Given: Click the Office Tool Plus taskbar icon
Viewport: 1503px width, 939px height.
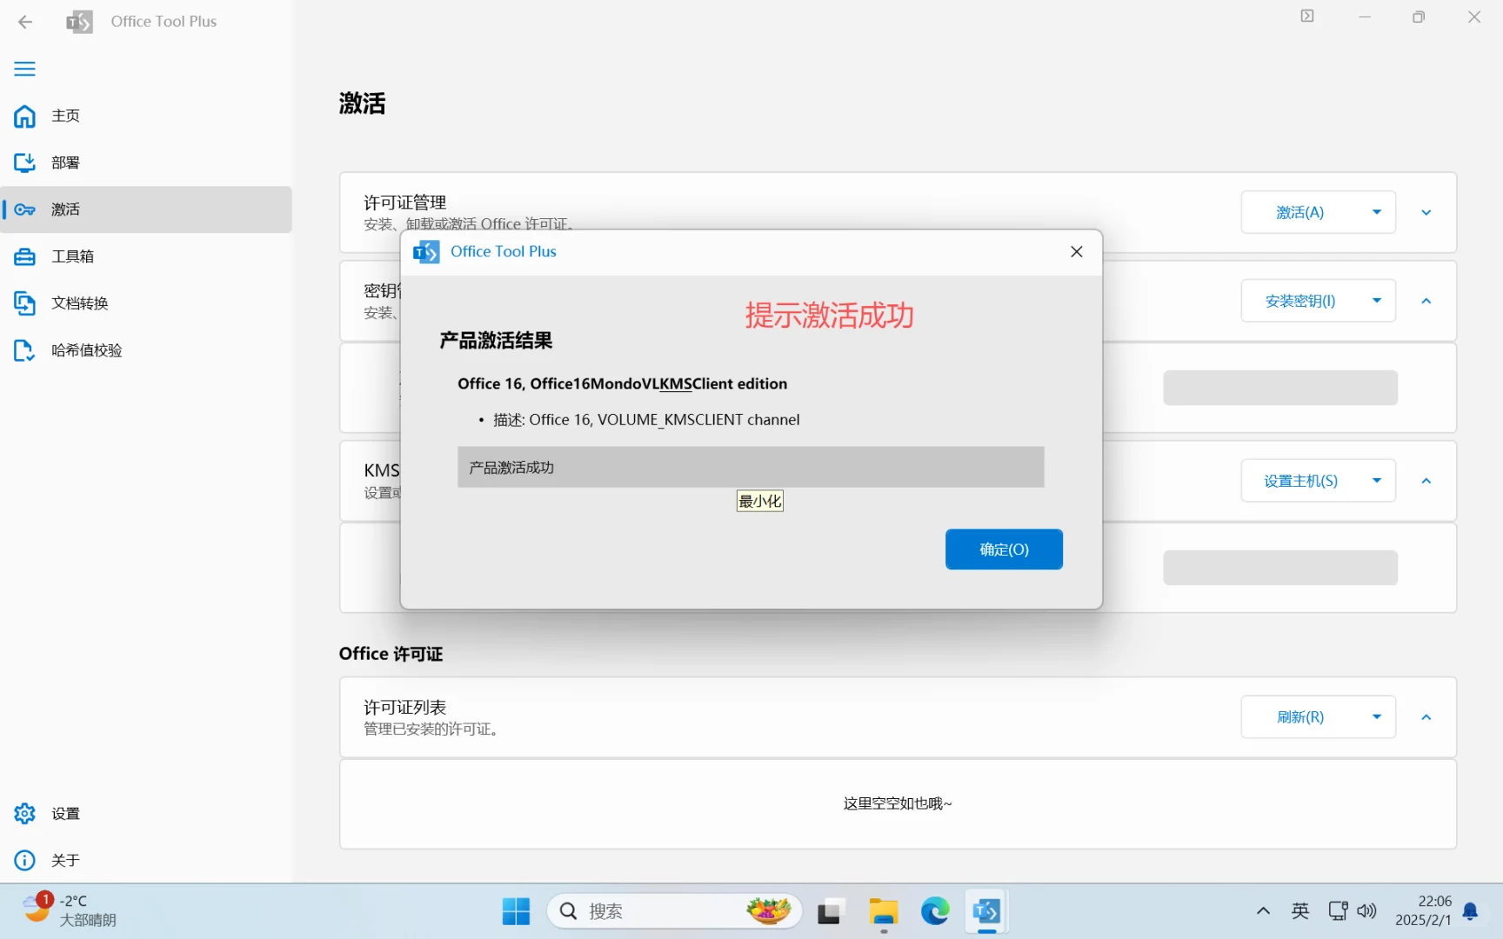Looking at the screenshot, I should (x=985, y=911).
